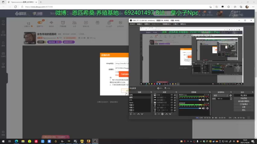Toggle lock on the first image source
Viewport: 257px width, 144px height.
tap(175, 95)
